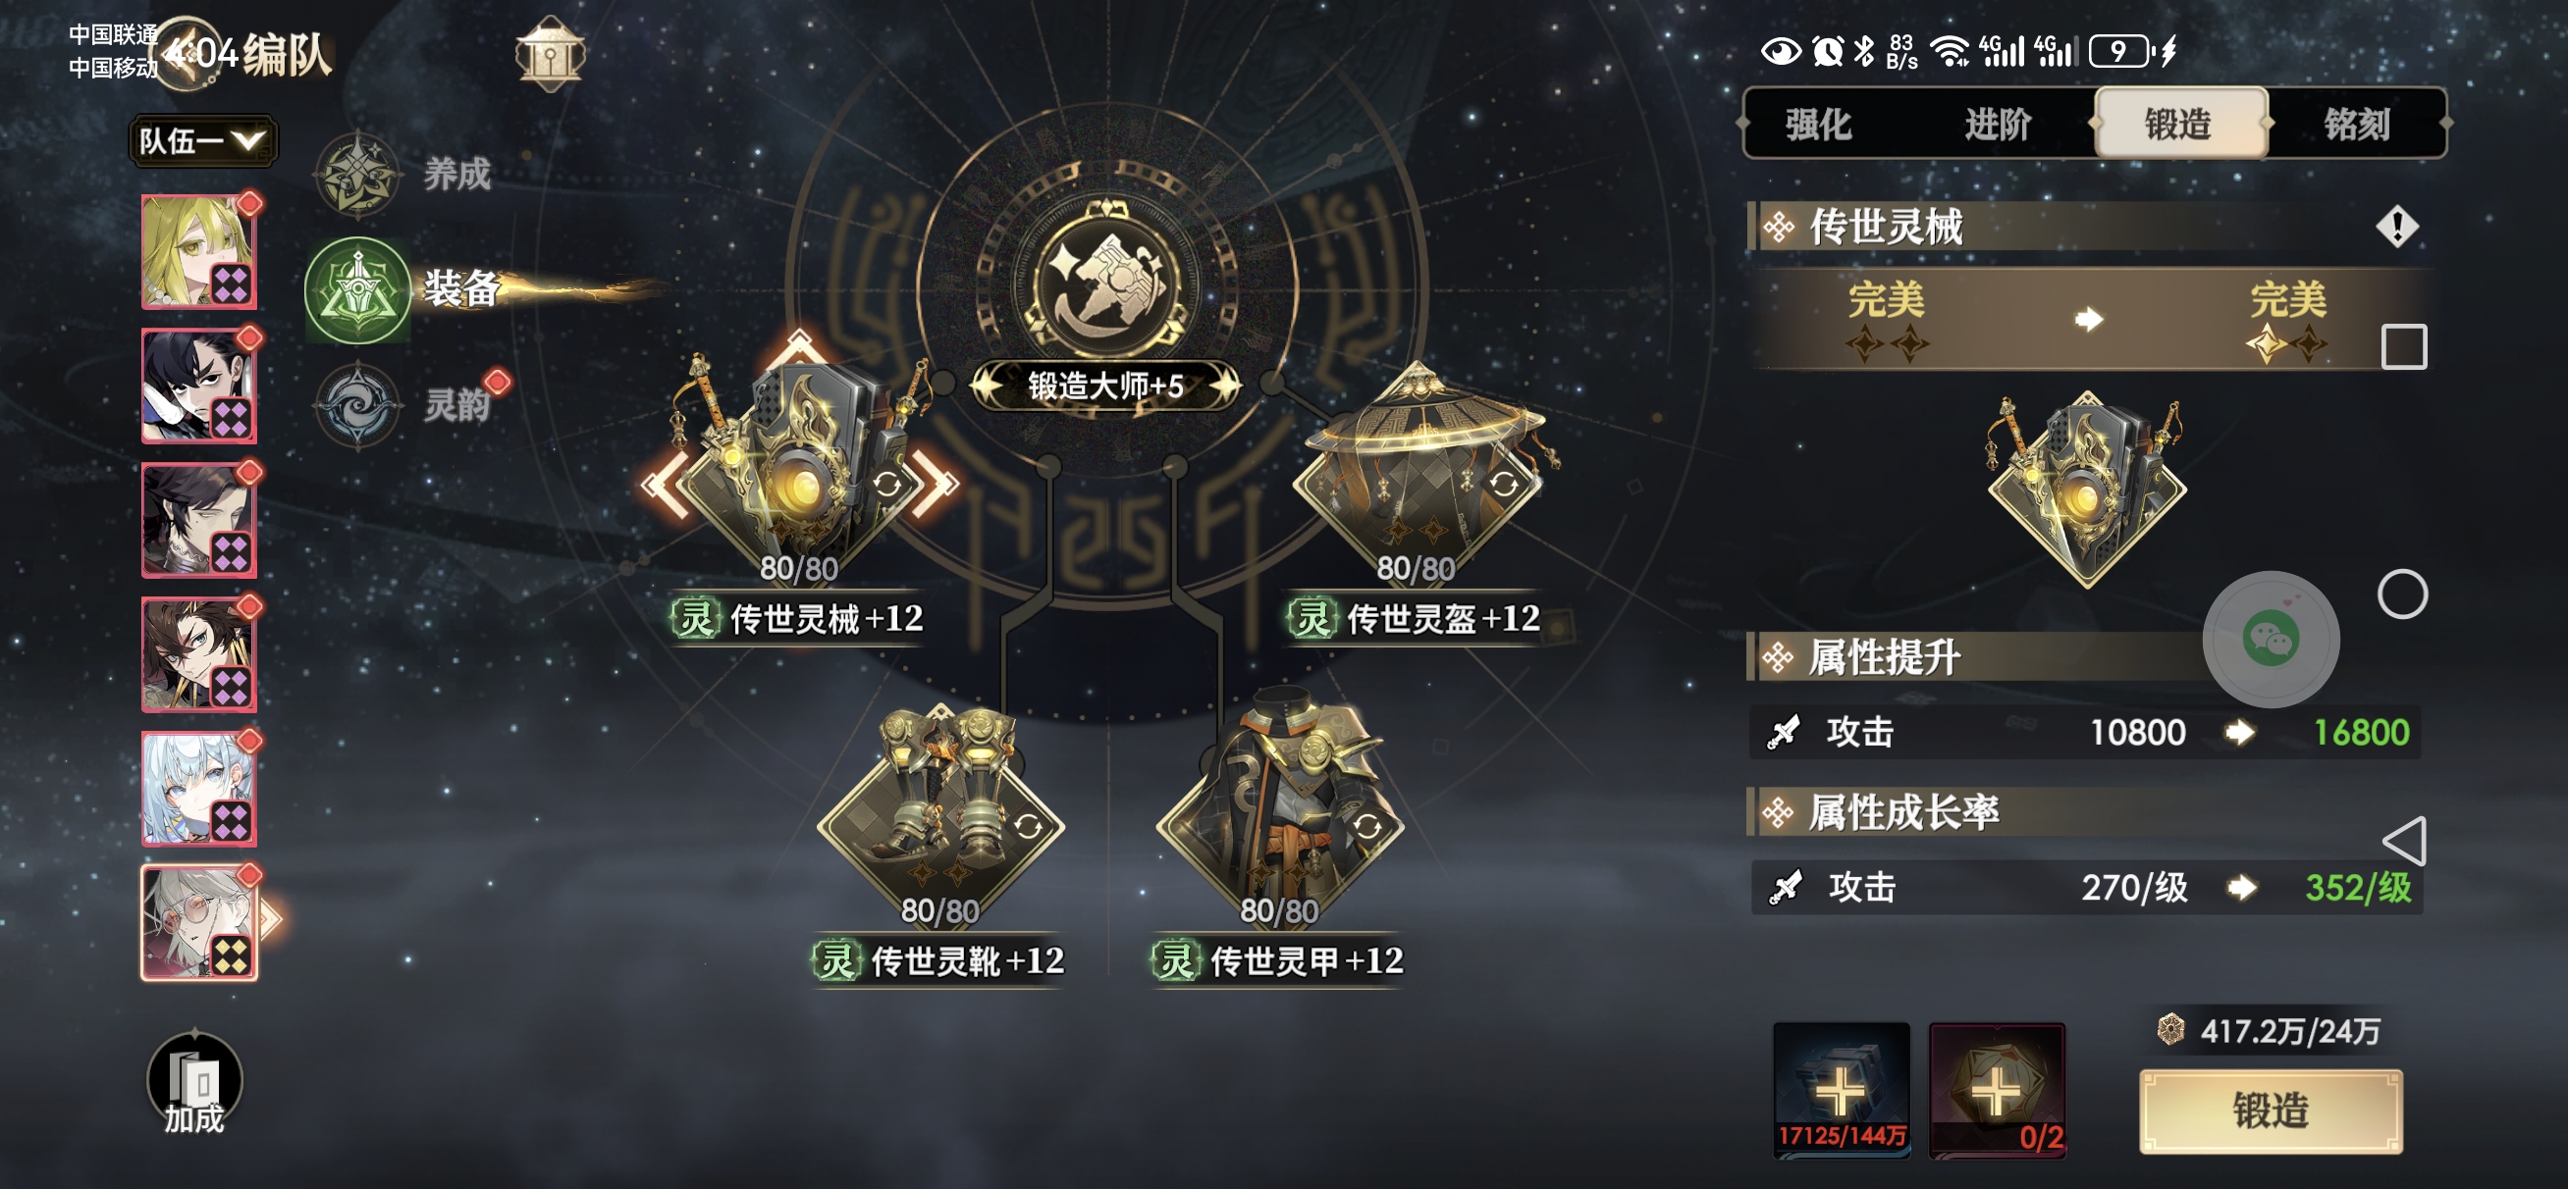Click the 锻造 forge button
The height and width of the screenshot is (1189, 2568).
2270,1111
